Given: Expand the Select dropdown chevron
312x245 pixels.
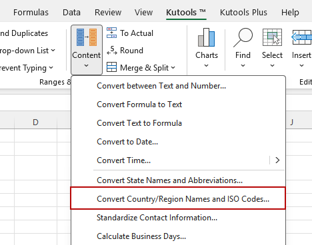Looking at the screenshot, I should click(272, 65).
